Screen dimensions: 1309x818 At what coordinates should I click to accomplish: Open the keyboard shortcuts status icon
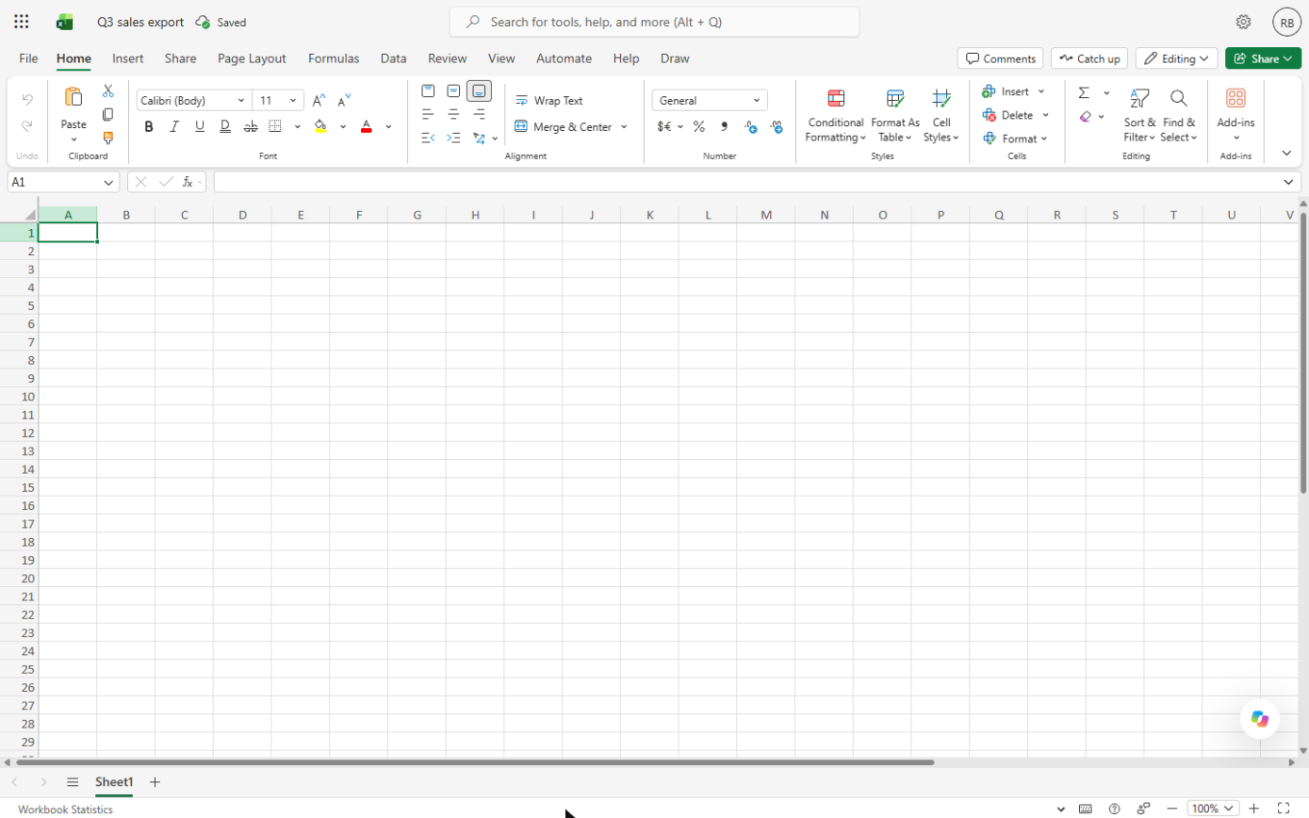(x=1086, y=809)
